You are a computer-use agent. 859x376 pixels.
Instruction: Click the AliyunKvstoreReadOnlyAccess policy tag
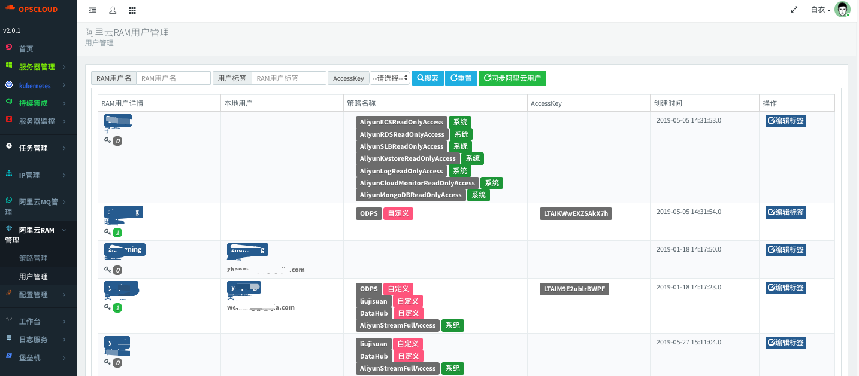point(408,158)
